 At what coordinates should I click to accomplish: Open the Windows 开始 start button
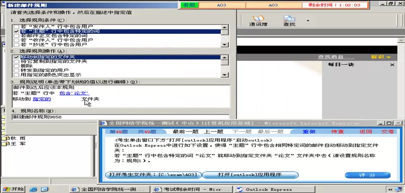[13, 189]
